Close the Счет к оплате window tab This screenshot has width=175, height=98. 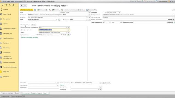tap(48, 93)
